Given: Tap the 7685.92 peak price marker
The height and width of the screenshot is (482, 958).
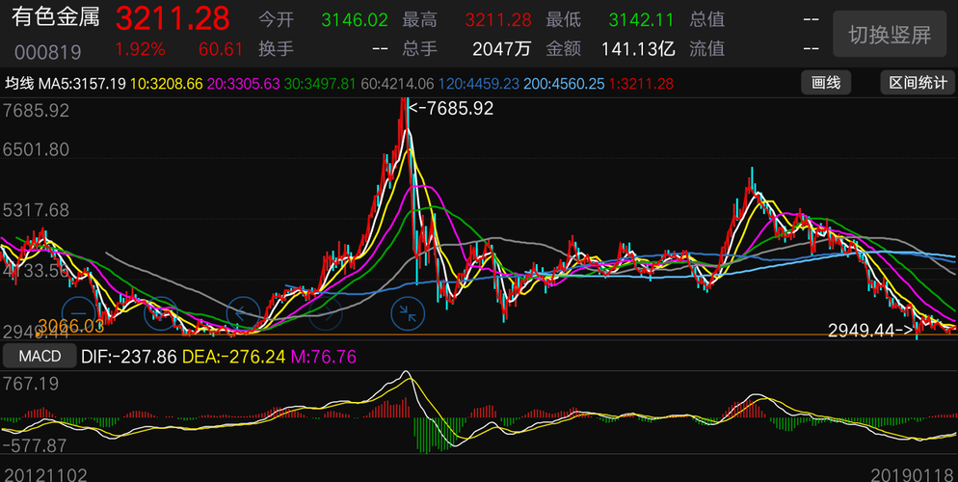Looking at the screenshot, I should 451,109.
